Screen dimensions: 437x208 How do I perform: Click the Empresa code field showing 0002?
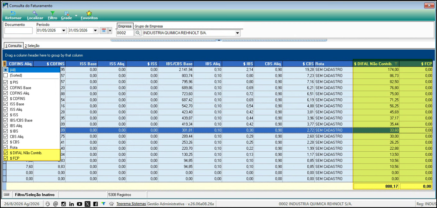(125, 33)
